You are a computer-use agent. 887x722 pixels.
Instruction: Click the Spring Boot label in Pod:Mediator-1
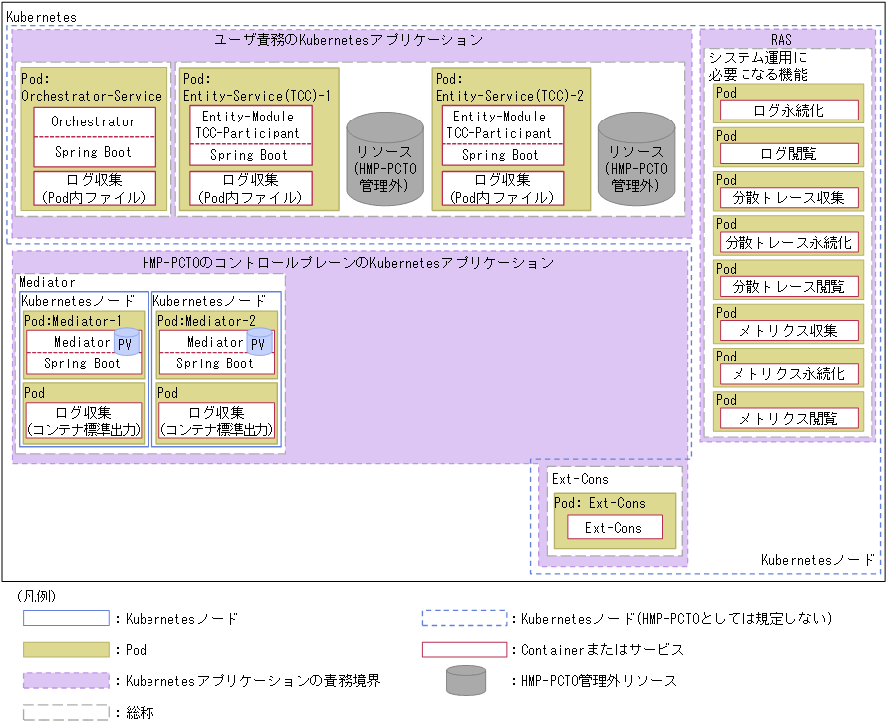click(x=84, y=363)
